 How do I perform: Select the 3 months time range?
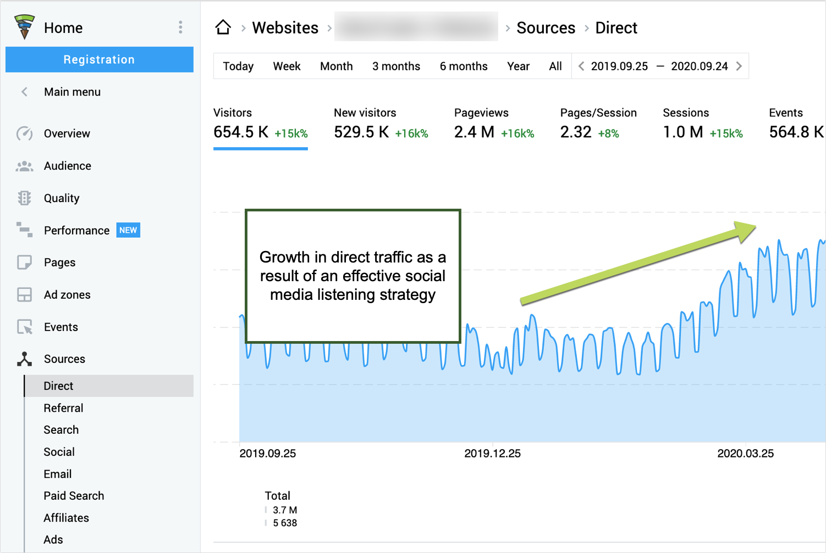click(396, 66)
